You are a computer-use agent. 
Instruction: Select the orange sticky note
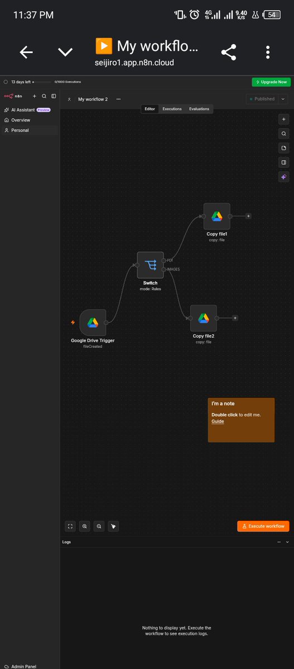coord(241,420)
